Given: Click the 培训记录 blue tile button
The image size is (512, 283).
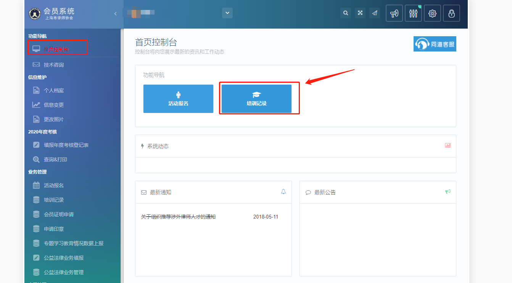Looking at the screenshot, I should (256, 99).
